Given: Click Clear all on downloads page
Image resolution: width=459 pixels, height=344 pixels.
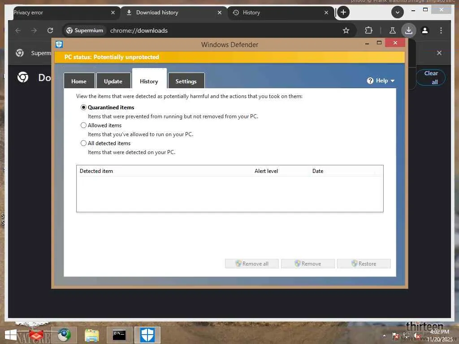Looking at the screenshot, I should click(431, 77).
